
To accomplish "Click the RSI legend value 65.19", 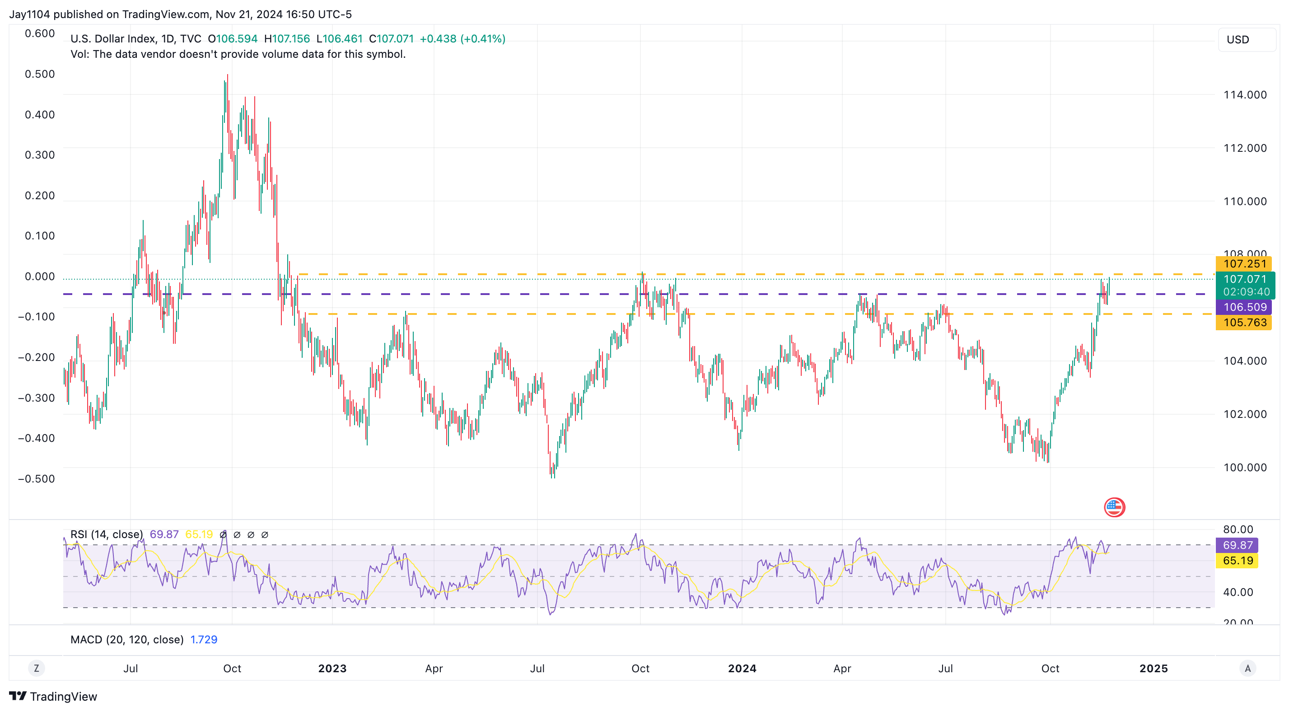I will [199, 534].
